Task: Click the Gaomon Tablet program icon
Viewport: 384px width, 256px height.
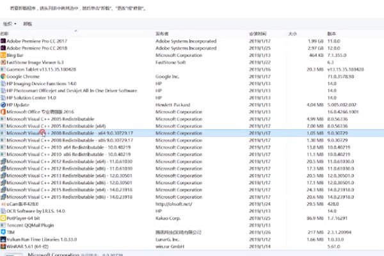Action: pos(3,69)
